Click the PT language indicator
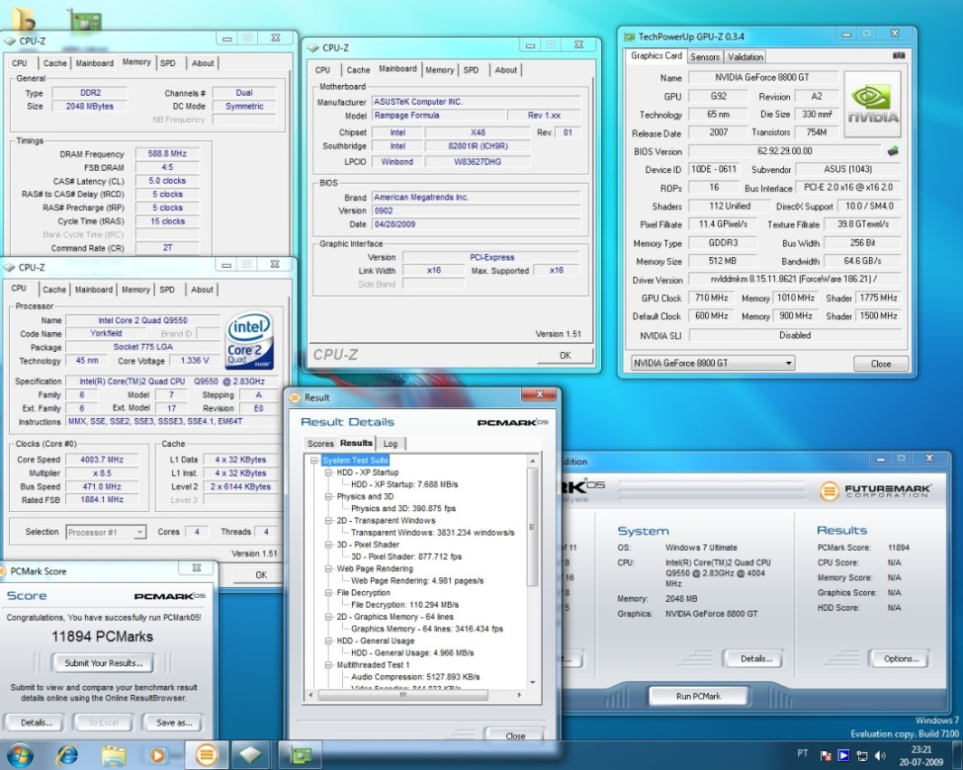Image resolution: width=963 pixels, height=770 pixels. pyautogui.click(x=802, y=754)
